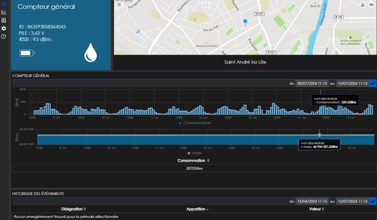Click the water drop icon
The width and height of the screenshot is (377, 220).
[x=91, y=53]
